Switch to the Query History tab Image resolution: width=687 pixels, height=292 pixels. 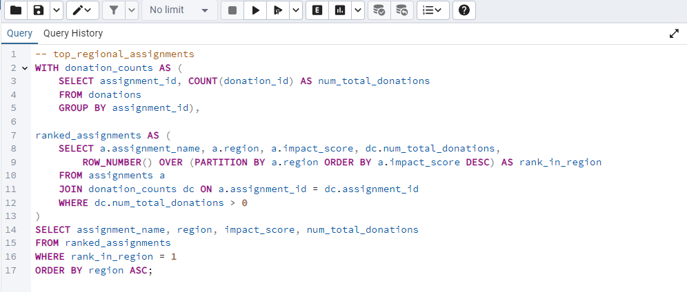coord(73,33)
